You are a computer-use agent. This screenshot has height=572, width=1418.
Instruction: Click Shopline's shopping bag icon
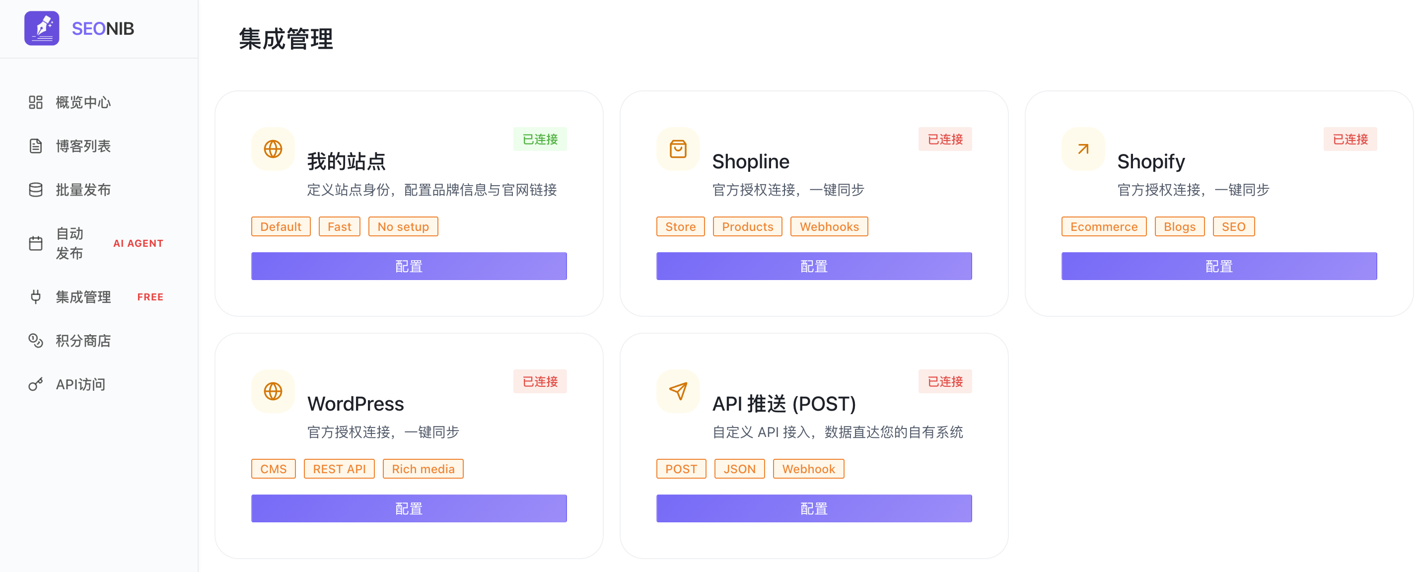coord(678,149)
